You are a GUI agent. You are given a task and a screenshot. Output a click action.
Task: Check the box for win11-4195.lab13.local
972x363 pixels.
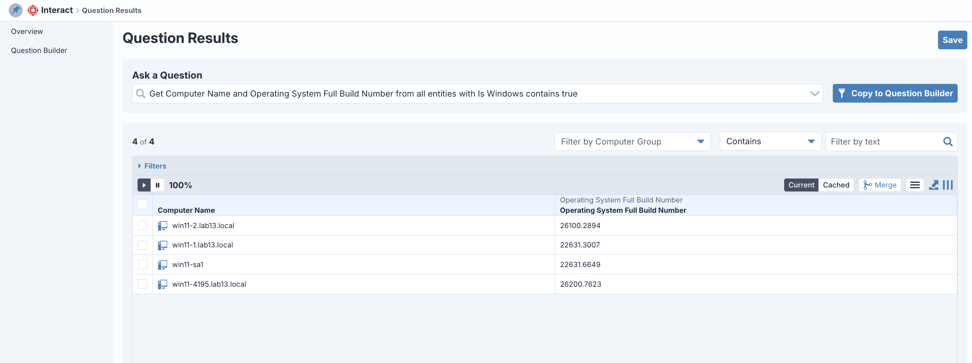click(142, 284)
